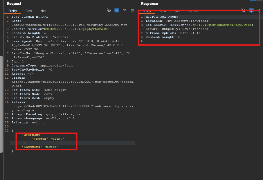The height and width of the screenshot is (180, 263).
Task: Click the "$regex" operator in request body
Action: pyautogui.click(x=40, y=139)
